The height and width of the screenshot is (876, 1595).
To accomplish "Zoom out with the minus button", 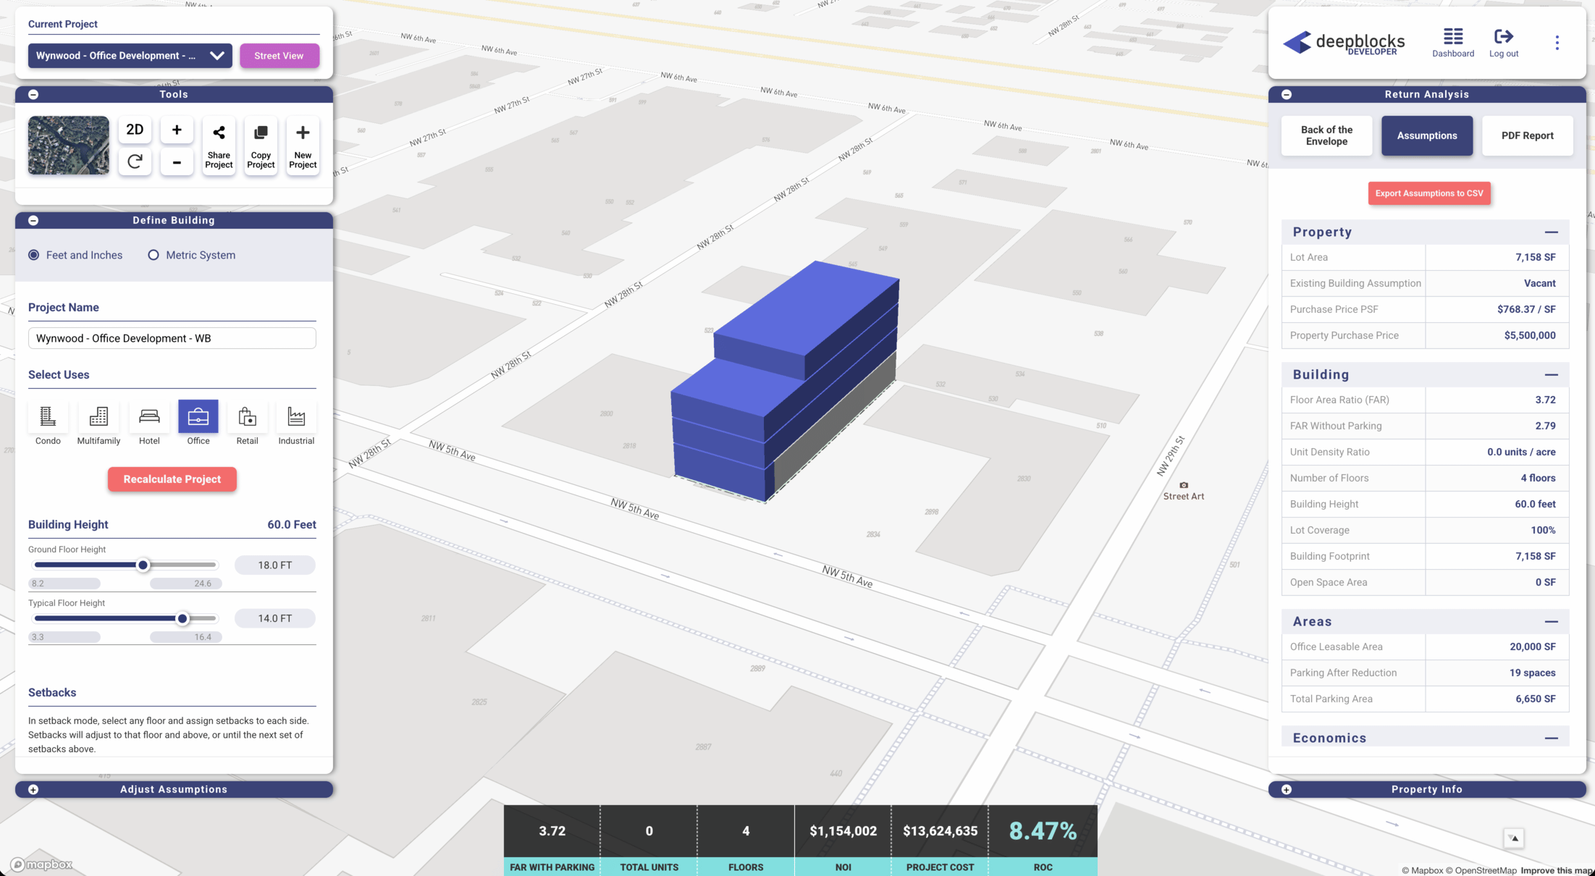I will [x=177, y=162].
